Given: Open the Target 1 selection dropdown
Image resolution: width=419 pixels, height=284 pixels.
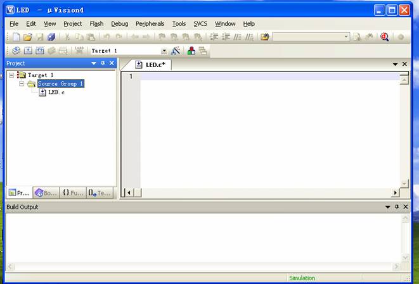Looking at the screenshot, I should 164,51.
